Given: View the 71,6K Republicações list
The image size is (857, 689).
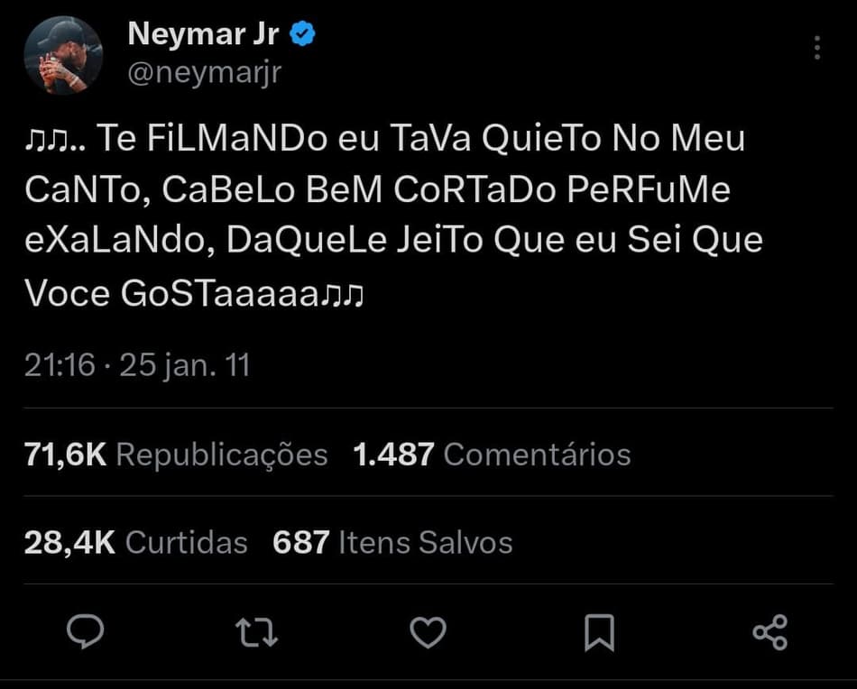Looking at the screenshot, I should click(176, 455).
